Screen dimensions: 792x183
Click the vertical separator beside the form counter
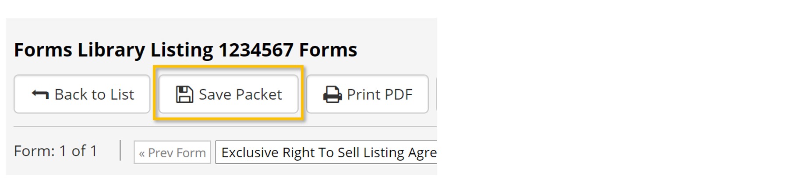[120, 151]
